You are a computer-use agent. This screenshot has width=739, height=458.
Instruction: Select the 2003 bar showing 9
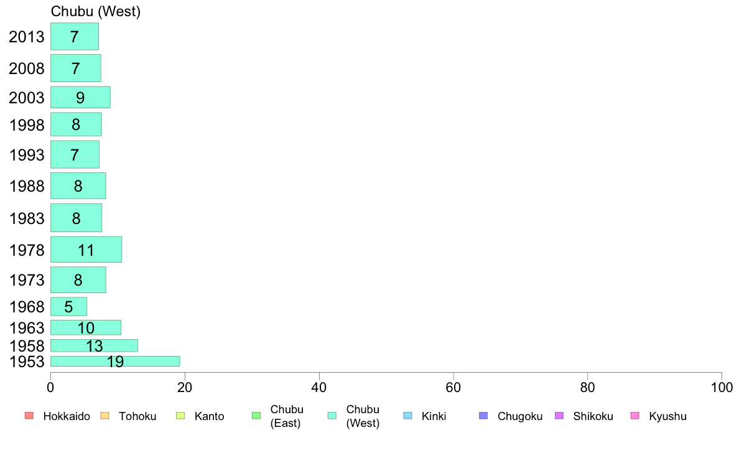pyautogui.click(x=81, y=97)
